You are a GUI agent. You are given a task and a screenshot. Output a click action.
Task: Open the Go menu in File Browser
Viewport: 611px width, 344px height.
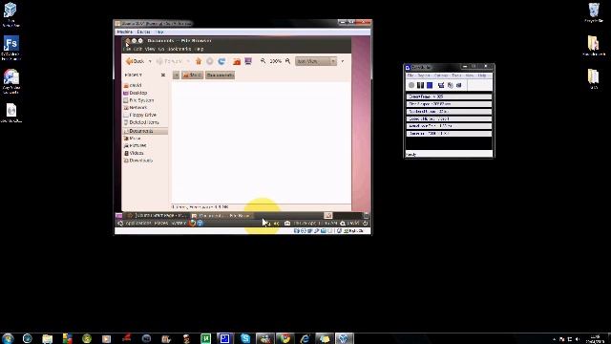pos(161,49)
